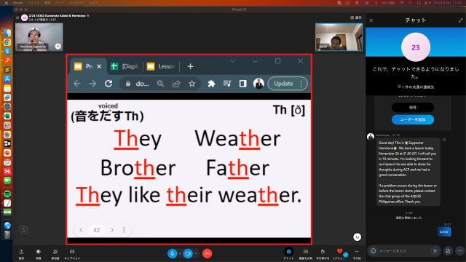
Task: Open 1件の共通の連絡先 shared contacts link
Action: pos(416,87)
